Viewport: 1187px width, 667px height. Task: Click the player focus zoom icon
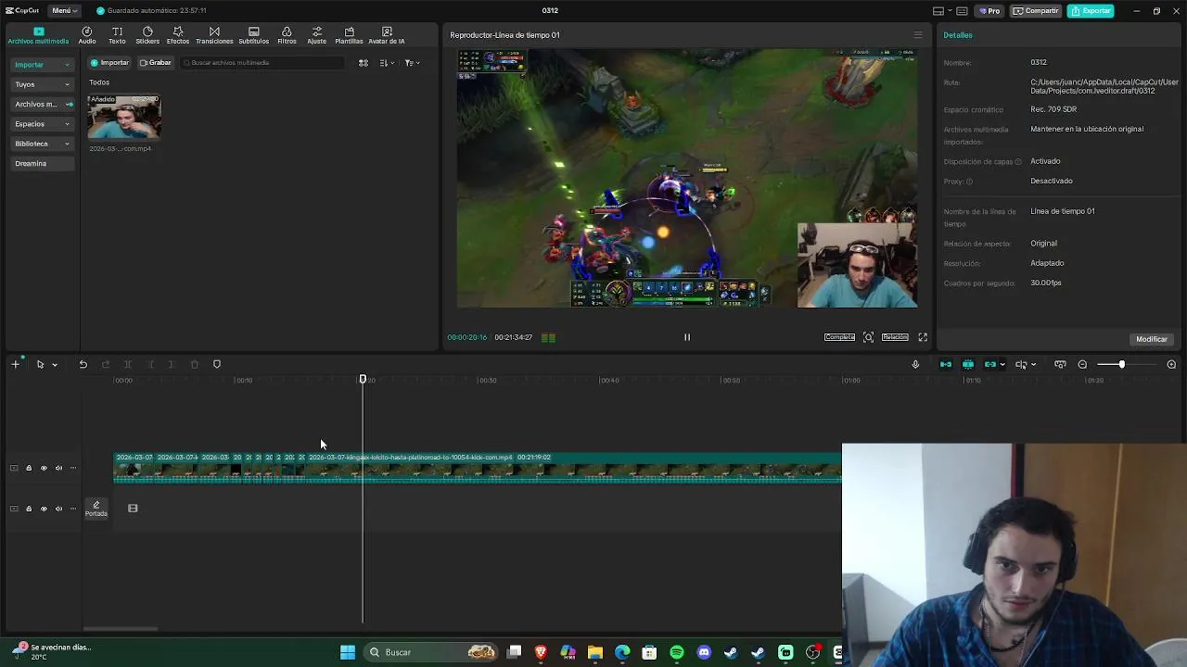point(868,337)
